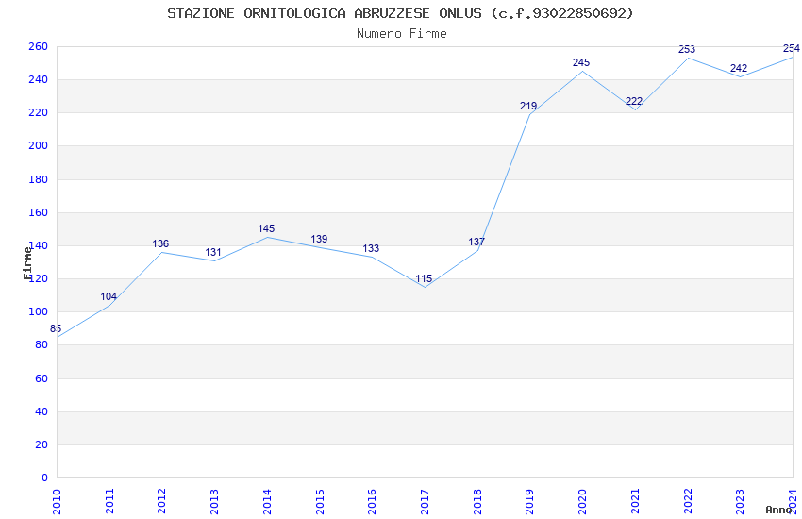This screenshot has width=802, height=519.
Task: Click the x-axis year 2019
Action: 530,502
